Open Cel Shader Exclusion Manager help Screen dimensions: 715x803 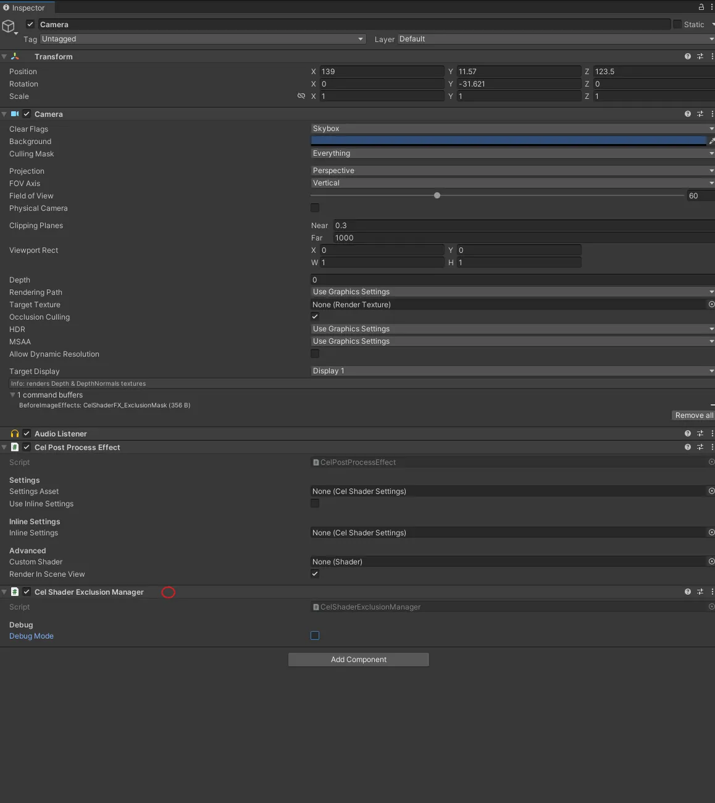tap(688, 592)
